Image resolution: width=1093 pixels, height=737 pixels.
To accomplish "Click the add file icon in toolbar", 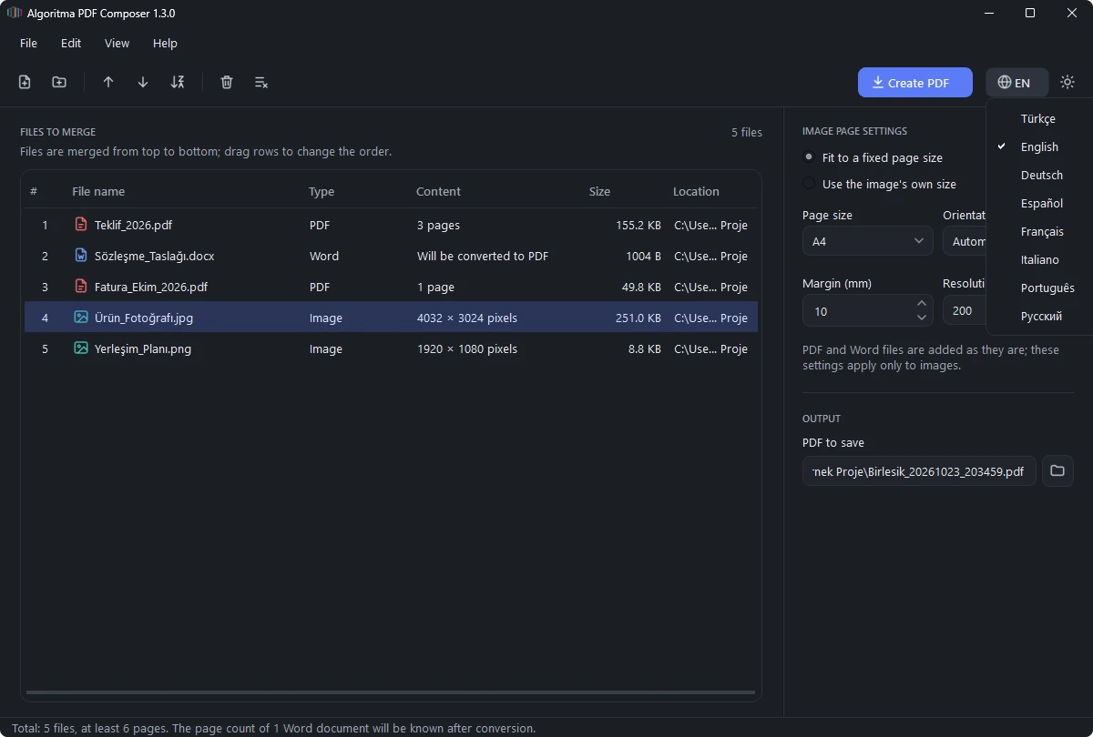I will click(25, 83).
